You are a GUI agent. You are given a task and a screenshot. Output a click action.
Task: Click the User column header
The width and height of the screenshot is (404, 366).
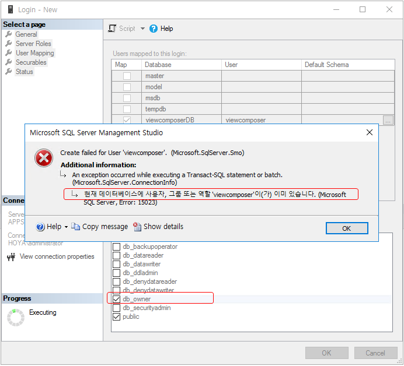(262, 65)
